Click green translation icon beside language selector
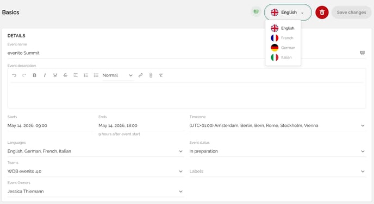 point(256,11)
